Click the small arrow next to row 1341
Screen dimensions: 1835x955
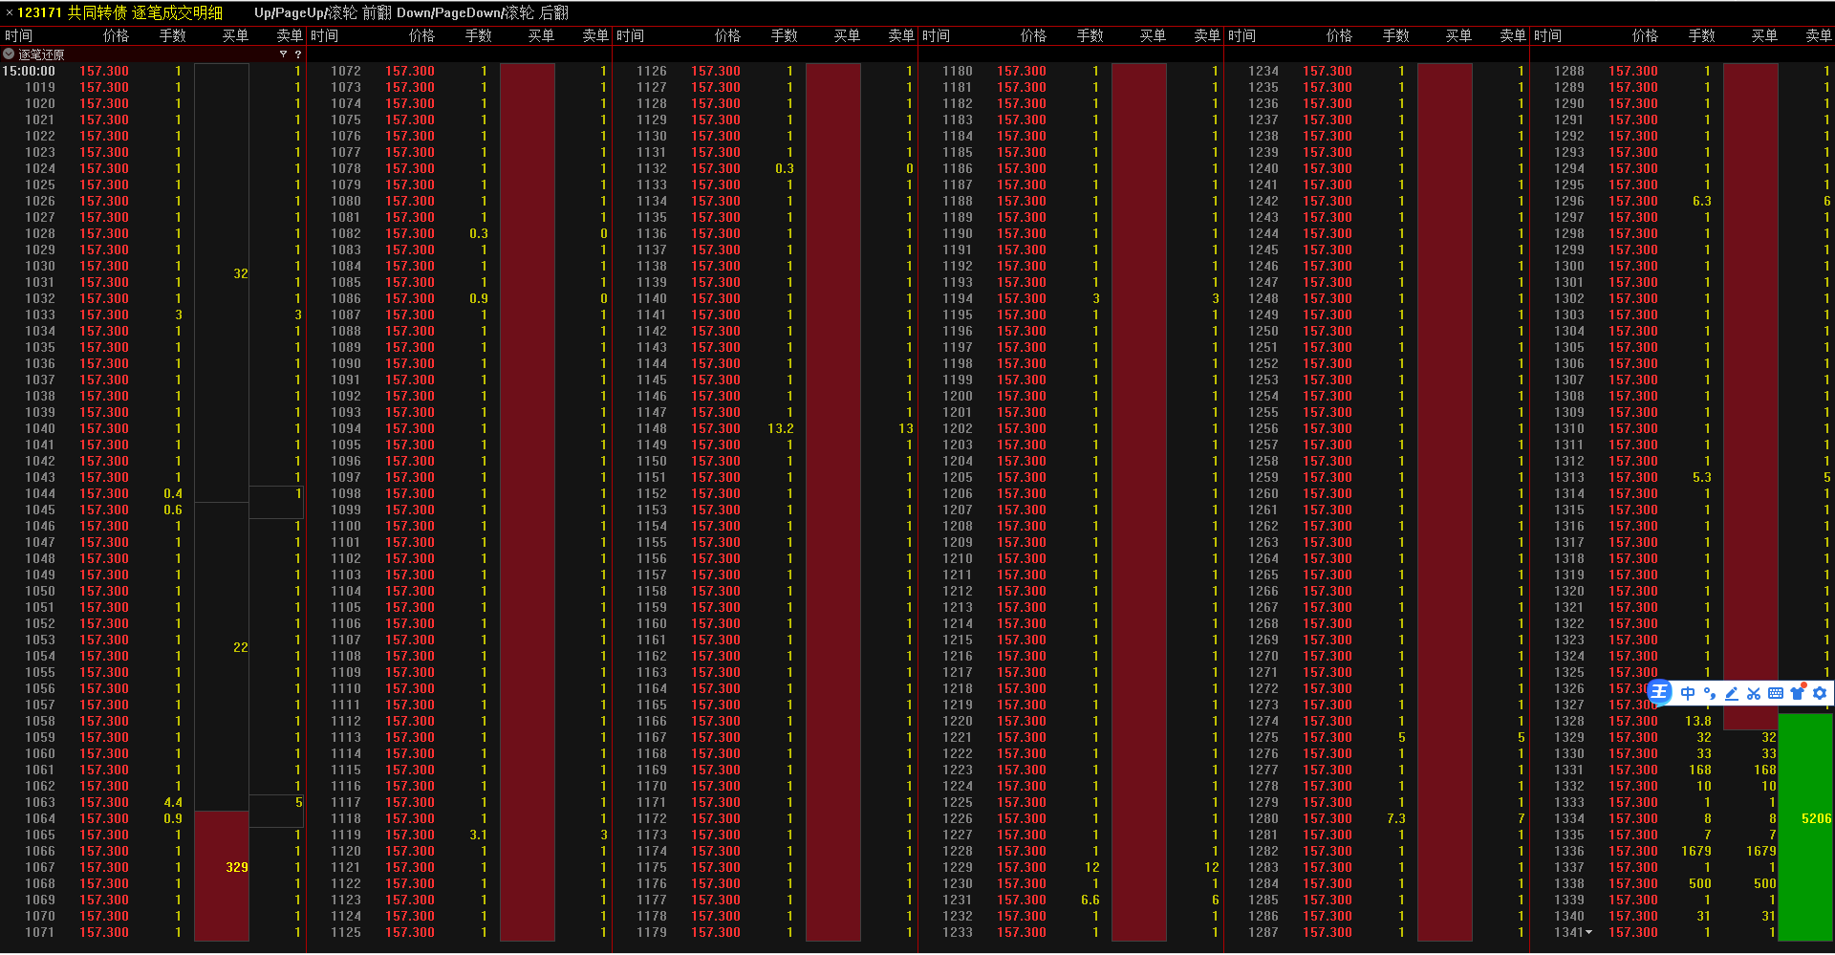(1589, 933)
